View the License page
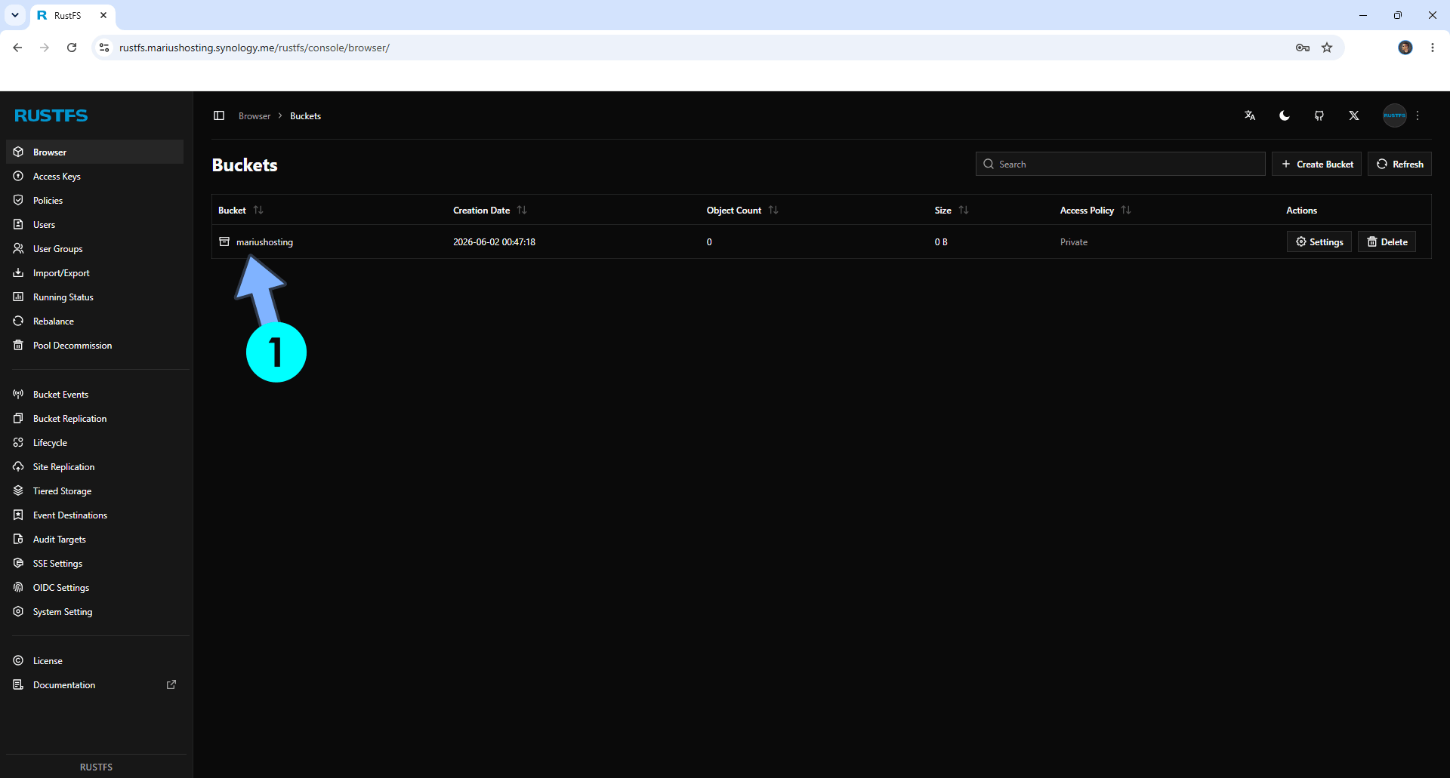Screen dimensions: 1450x778 tap(94, 660)
